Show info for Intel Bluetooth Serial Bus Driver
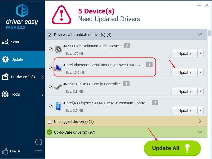 [x=149, y=65]
